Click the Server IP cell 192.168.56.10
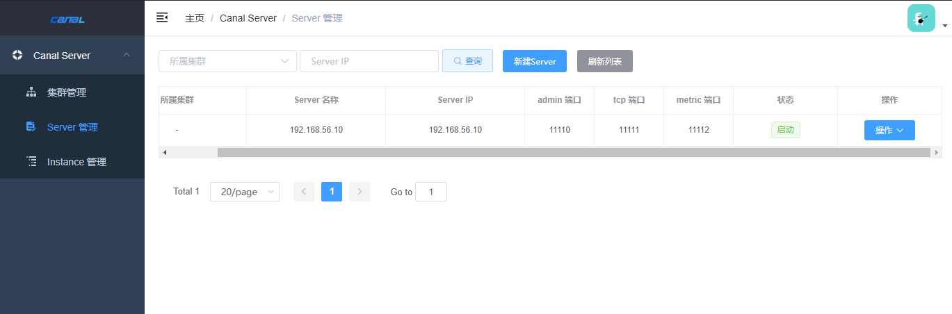This screenshot has height=314, width=952. point(455,130)
